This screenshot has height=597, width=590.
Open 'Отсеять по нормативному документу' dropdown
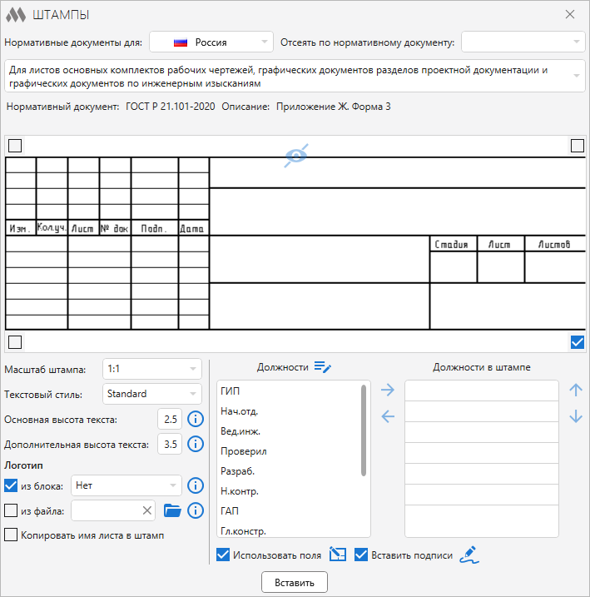pyautogui.click(x=523, y=42)
